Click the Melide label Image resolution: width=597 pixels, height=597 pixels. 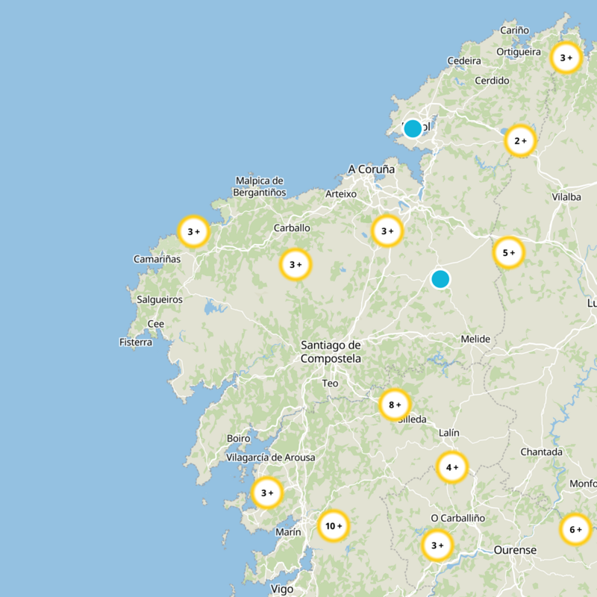(475, 339)
